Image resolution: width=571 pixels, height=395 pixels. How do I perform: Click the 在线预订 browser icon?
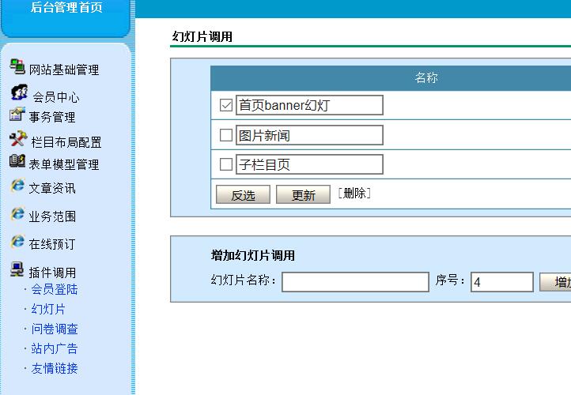[17, 242]
